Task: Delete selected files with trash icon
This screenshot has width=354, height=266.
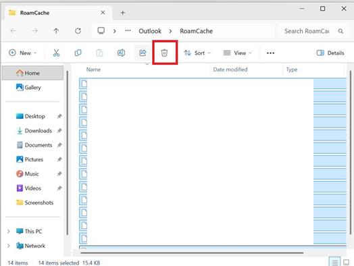Action: coord(164,53)
